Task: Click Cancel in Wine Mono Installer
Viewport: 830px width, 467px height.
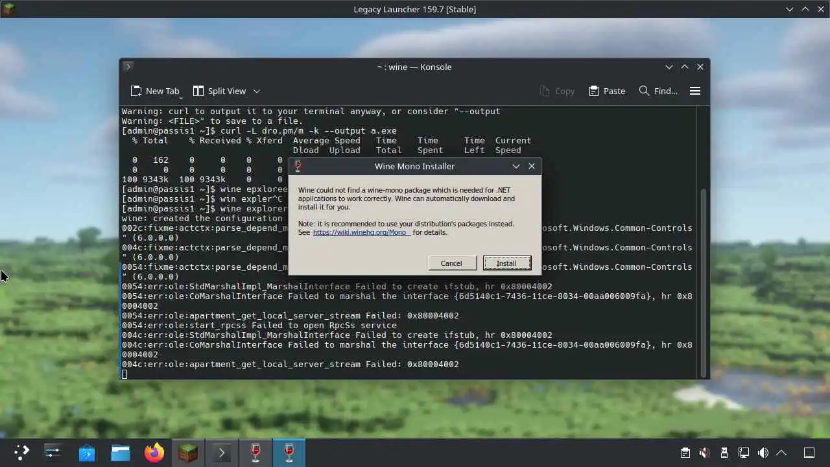Action: (x=451, y=263)
